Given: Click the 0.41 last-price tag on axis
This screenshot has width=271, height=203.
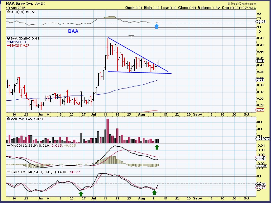Looking at the screenshot, I should [x=260, y=61].
